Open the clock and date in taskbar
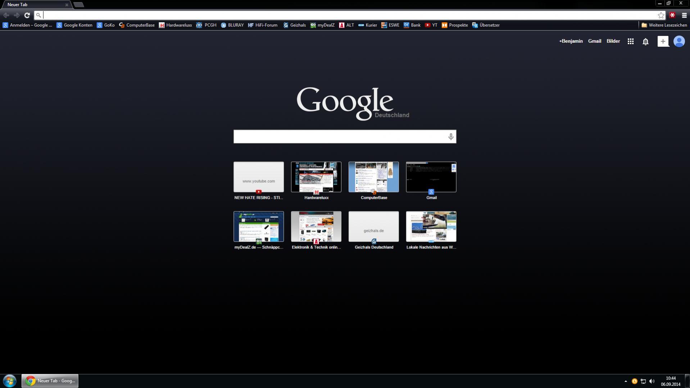Screen dimensions: 690x388 click(x=671, y=381)
